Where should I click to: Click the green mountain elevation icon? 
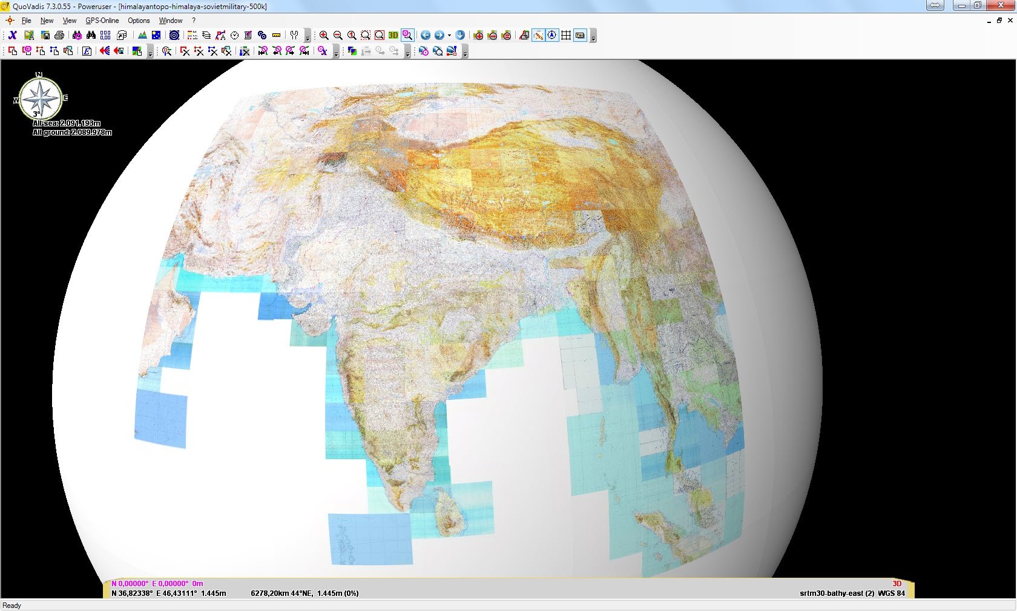tap(142, 35)
